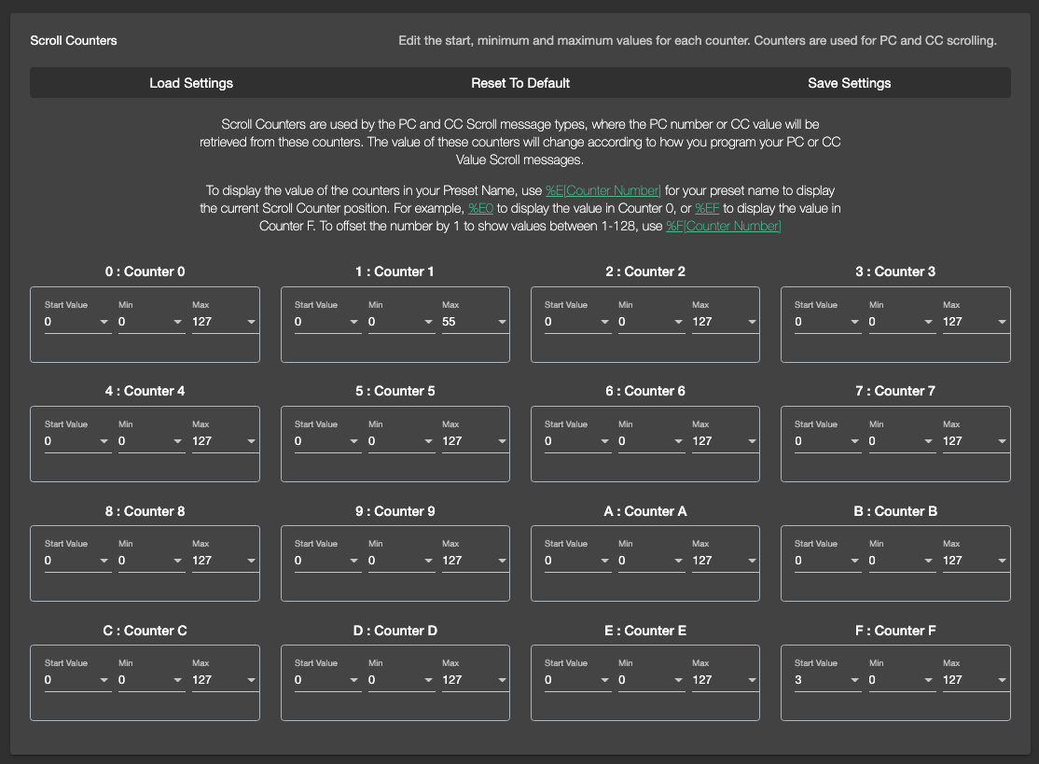Viewport: 1039px width, 764px height.
Task: Open Counter 2 Min dropdown
Action: [x=651, y=322]
